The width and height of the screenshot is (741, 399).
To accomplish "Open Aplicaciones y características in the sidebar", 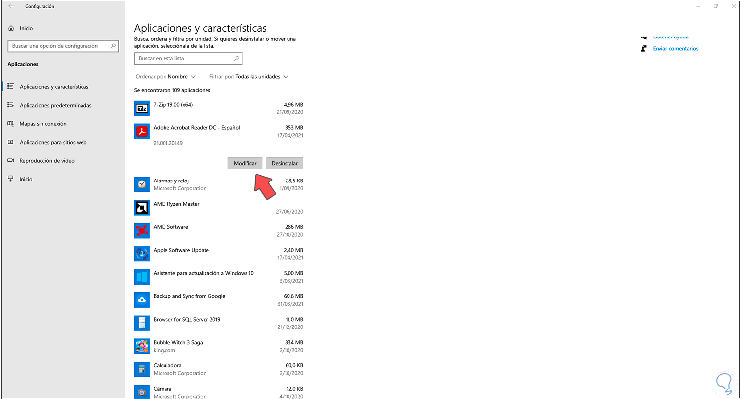I will coord(54,87).
